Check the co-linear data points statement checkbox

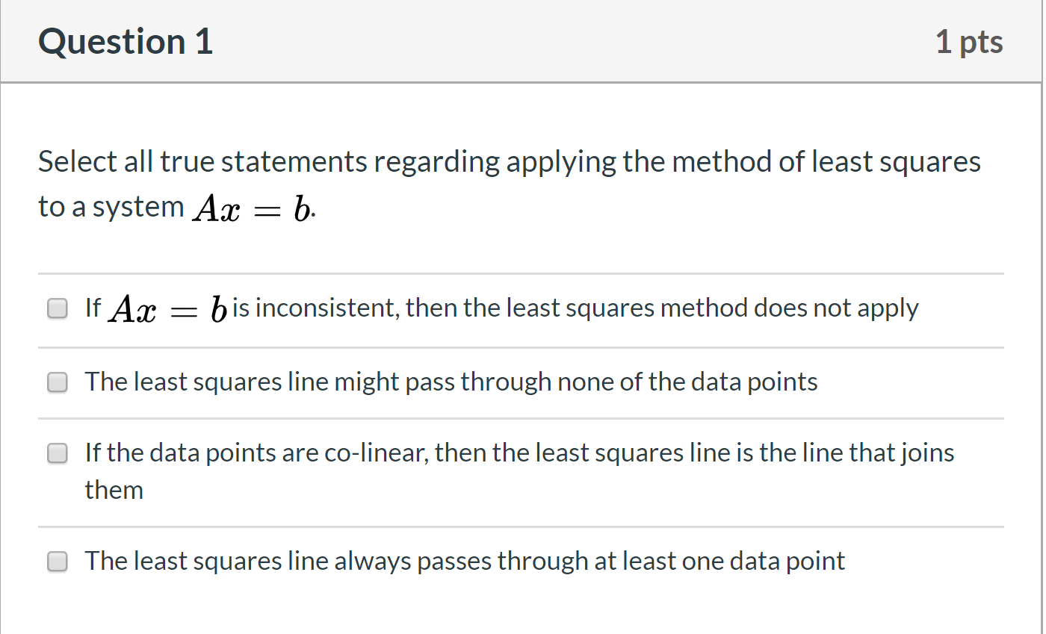pos(57,453)
